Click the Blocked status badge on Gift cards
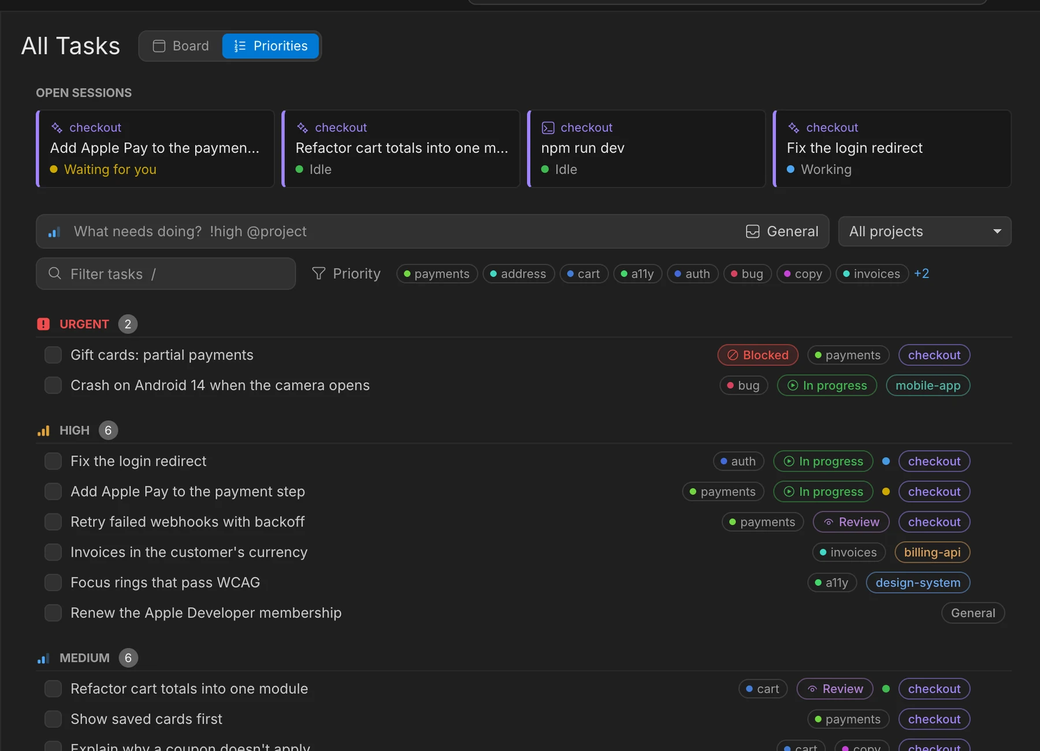The width and height of the screenshot is (1040, 751). click(x=757, y=355)
